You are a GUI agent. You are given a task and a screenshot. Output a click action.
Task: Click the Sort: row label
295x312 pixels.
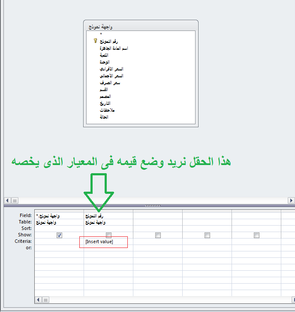[x=27, y=229]
